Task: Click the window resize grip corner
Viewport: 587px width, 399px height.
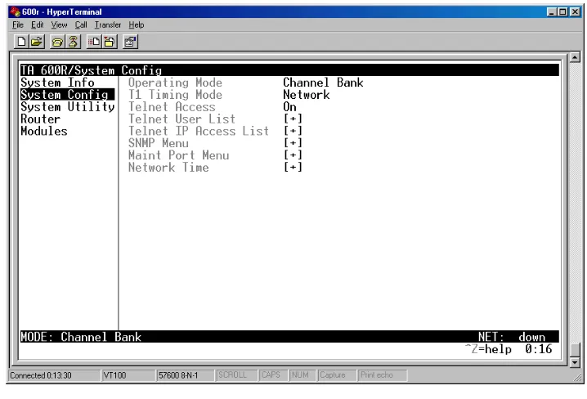Action: (578, 379)
